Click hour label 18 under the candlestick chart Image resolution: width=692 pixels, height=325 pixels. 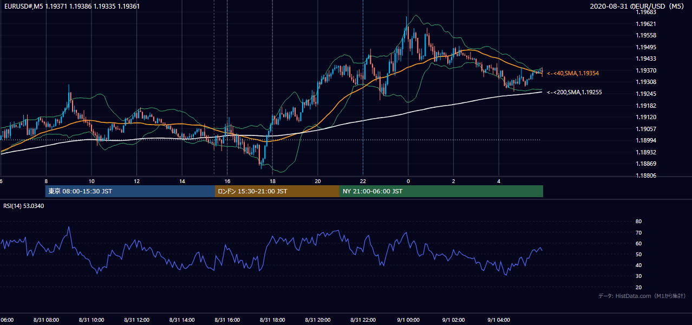(272, 181)
